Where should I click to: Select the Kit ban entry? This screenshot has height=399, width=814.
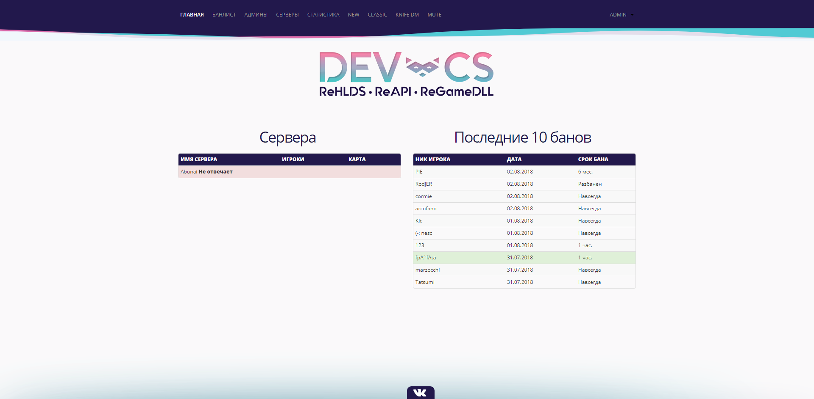[524, 221]
